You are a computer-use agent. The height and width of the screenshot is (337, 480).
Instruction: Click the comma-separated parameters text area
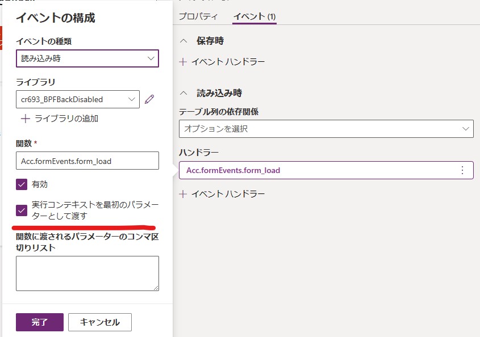[x=87, y=273]
